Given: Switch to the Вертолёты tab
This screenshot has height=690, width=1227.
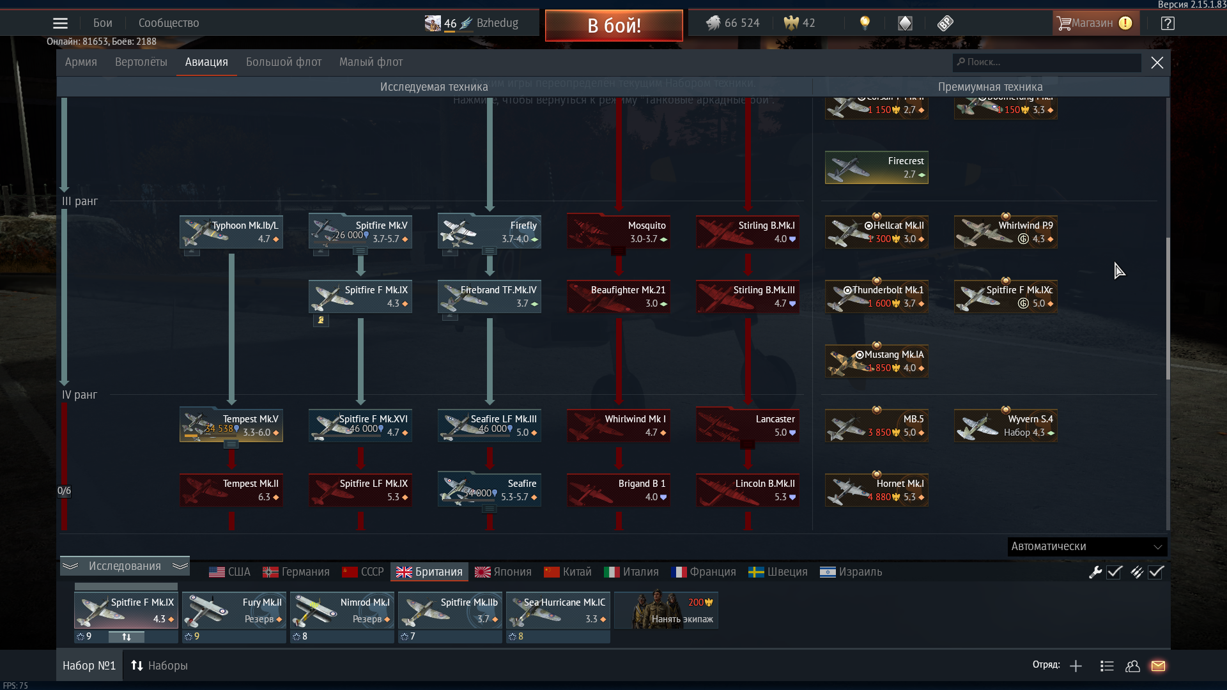Looking at the screenshot, I should coord(141,62).
